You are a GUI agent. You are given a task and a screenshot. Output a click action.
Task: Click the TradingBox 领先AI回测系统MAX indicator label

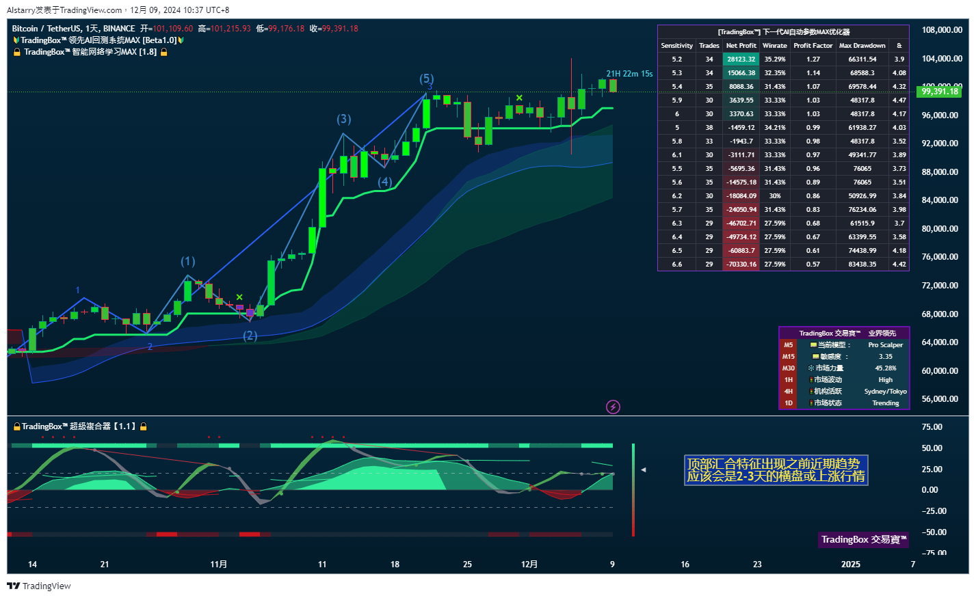pos(99,40)
